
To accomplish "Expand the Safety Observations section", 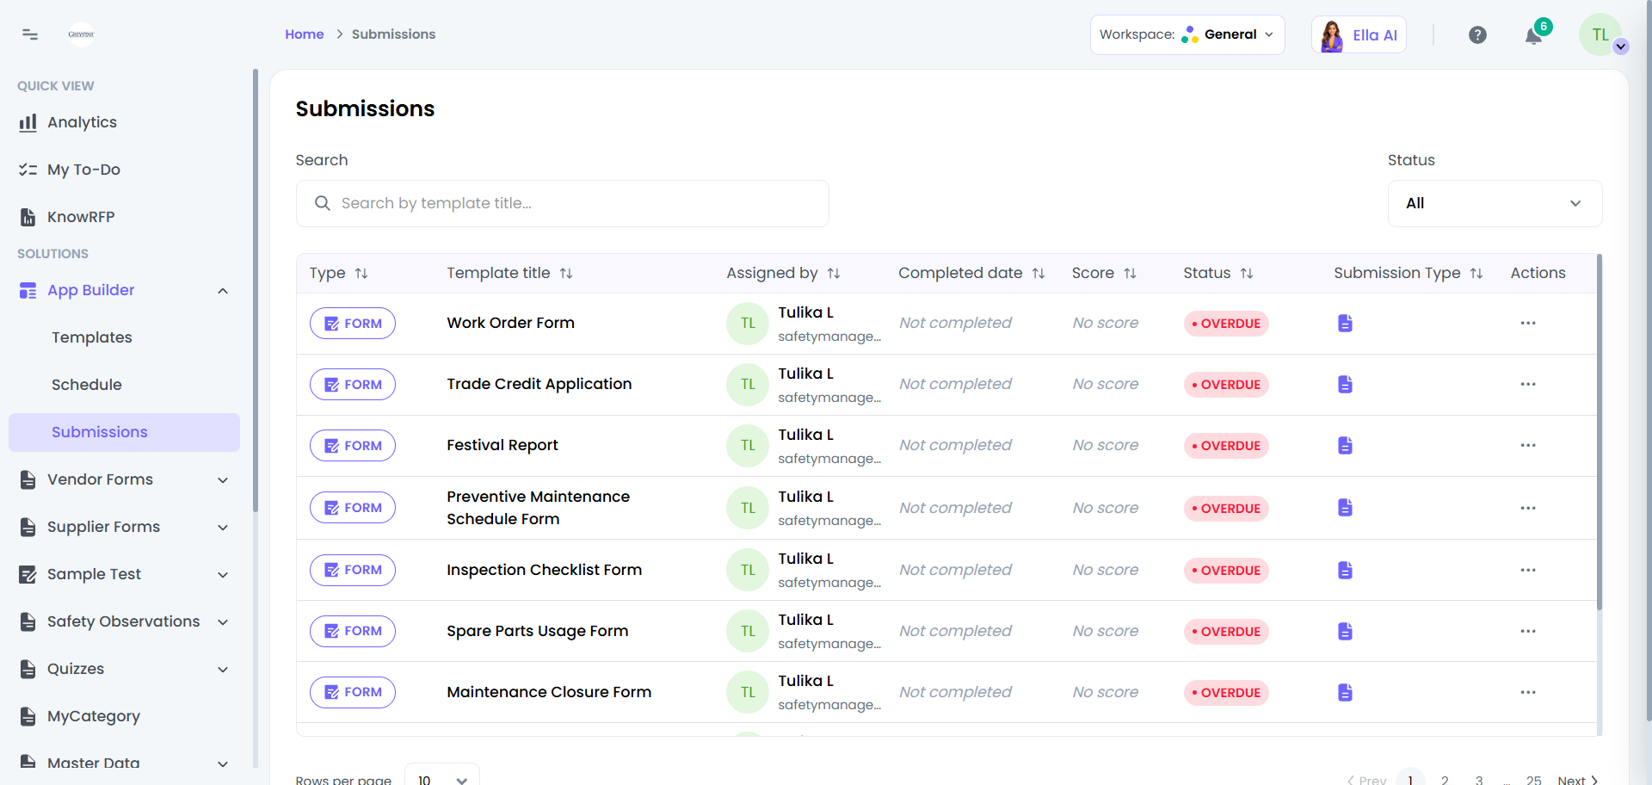I will click(x=223, y=622).
